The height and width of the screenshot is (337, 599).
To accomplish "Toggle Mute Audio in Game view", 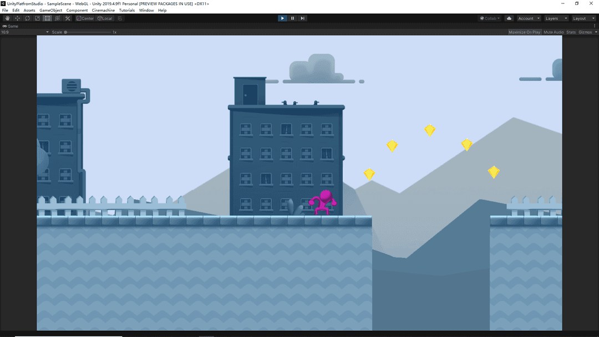I will [554, 32].
